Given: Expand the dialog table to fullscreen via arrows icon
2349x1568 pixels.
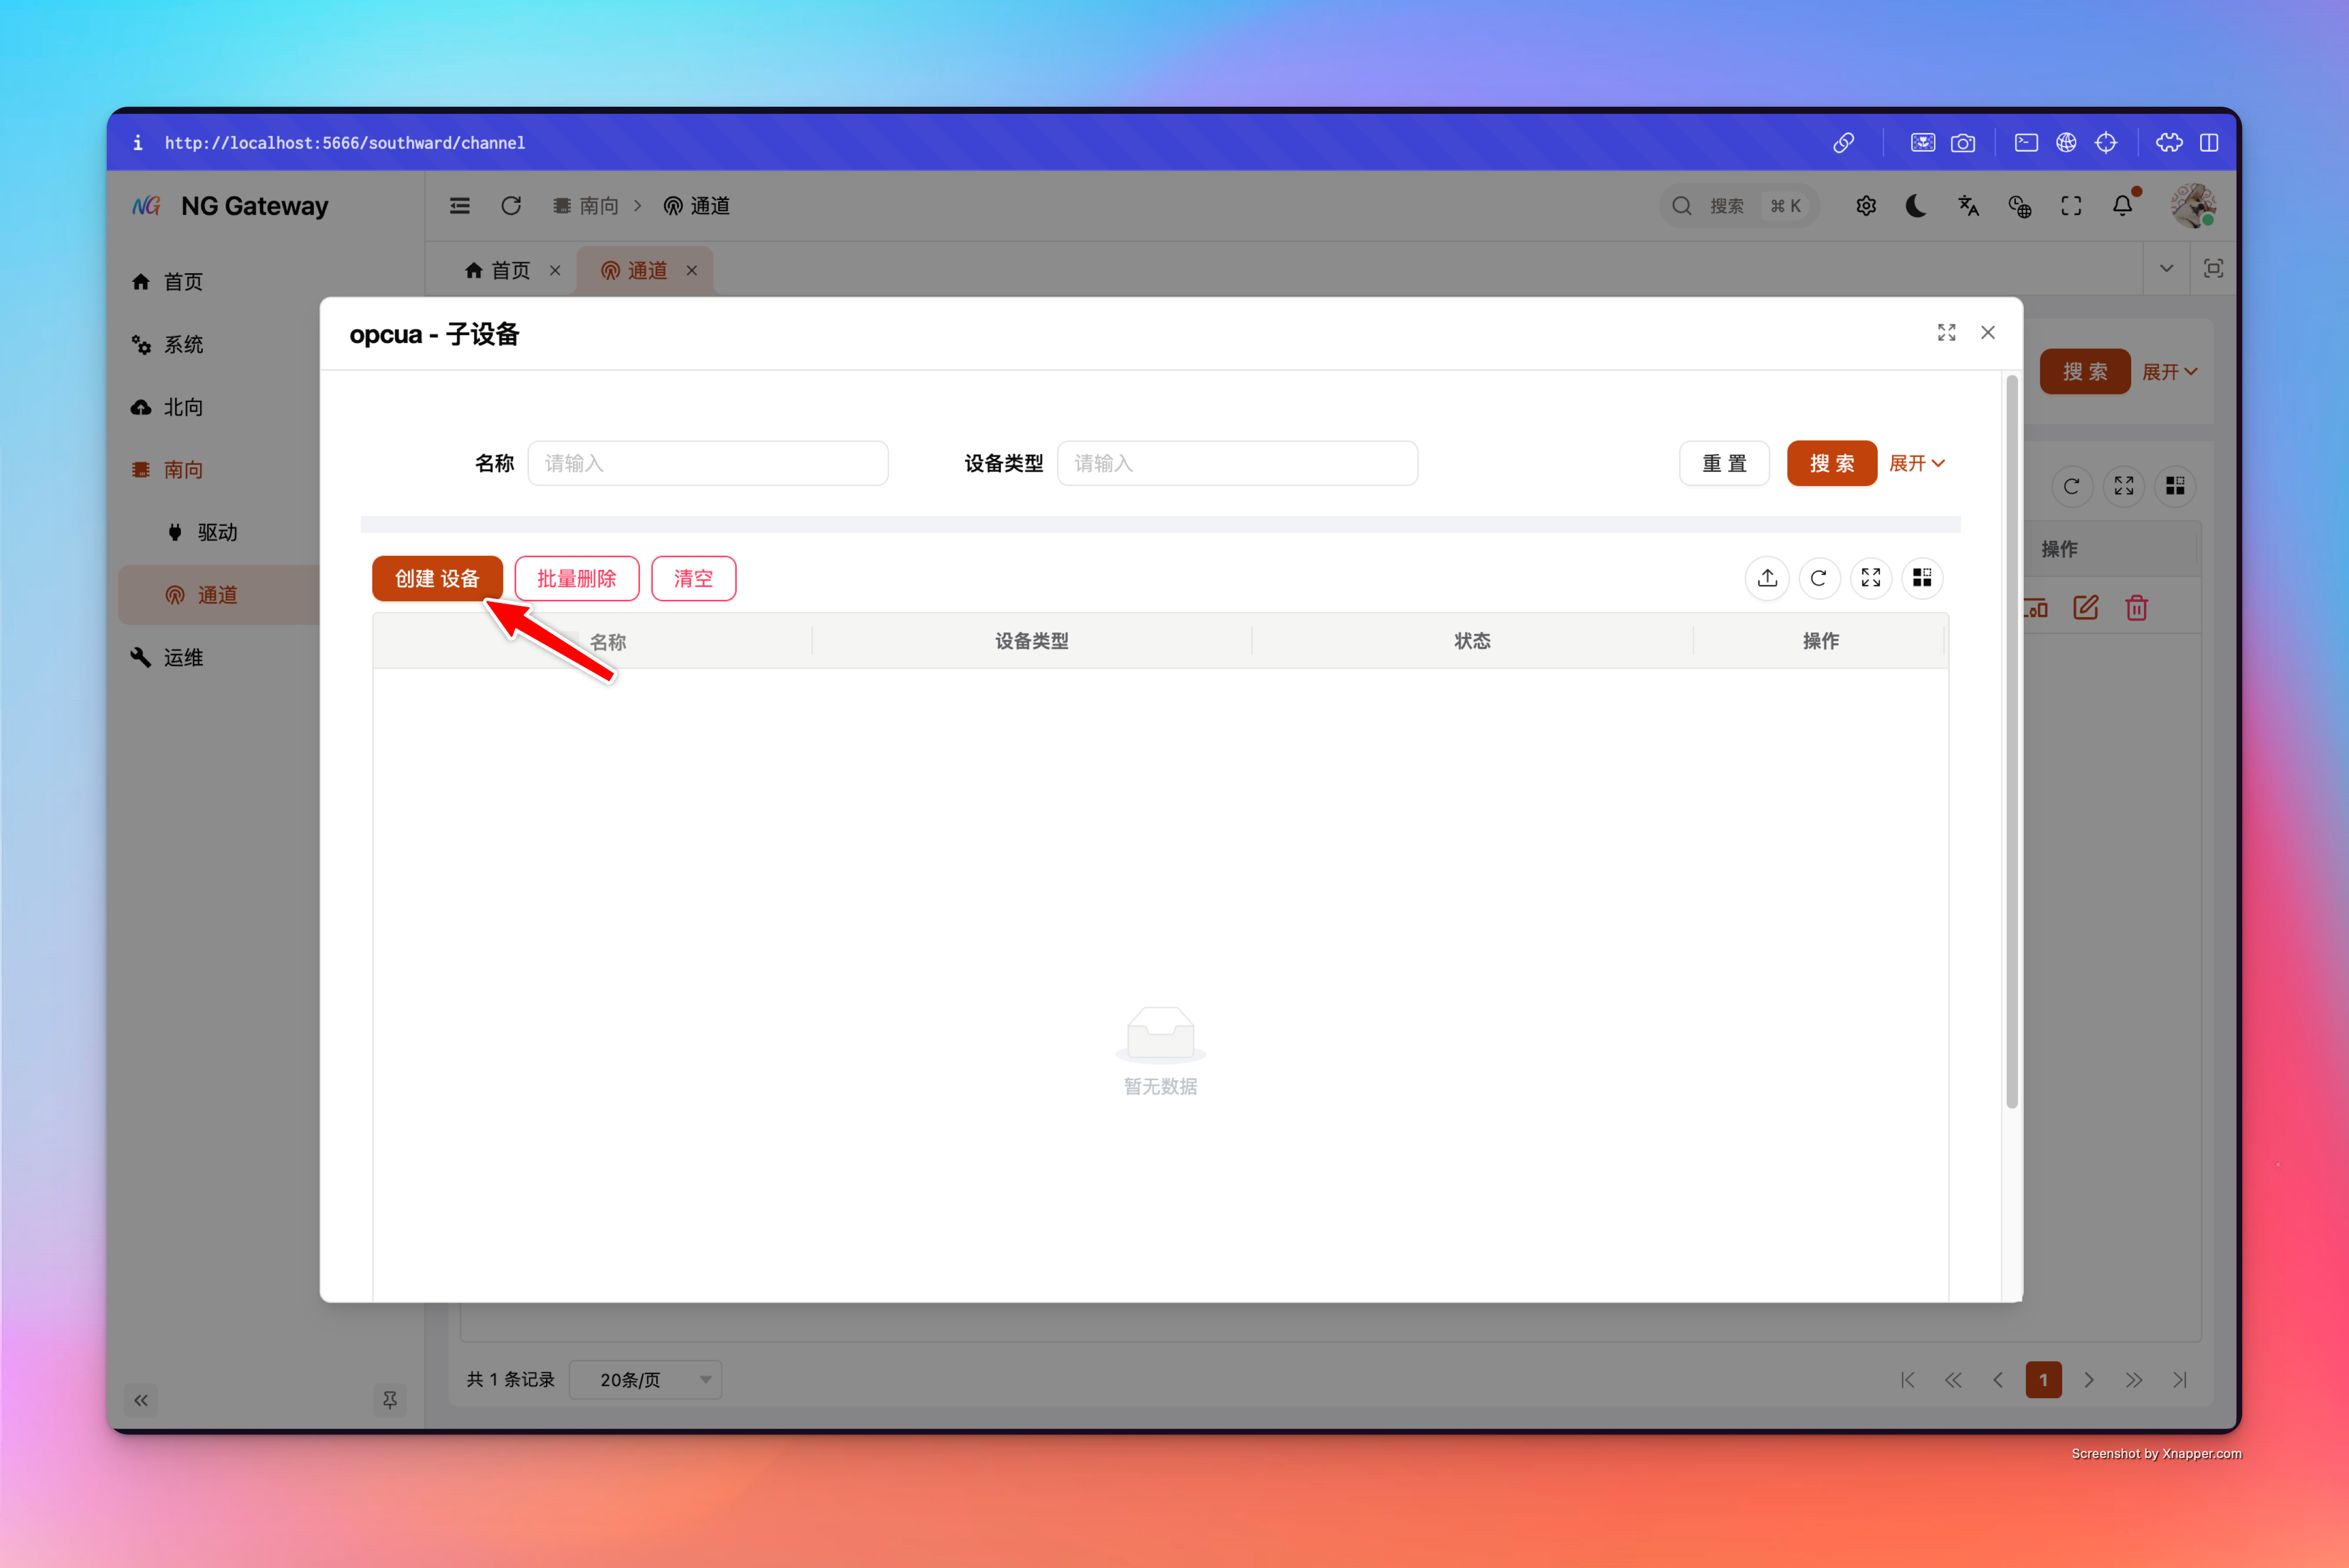Looking at the screenshot, I should 1870,578.
